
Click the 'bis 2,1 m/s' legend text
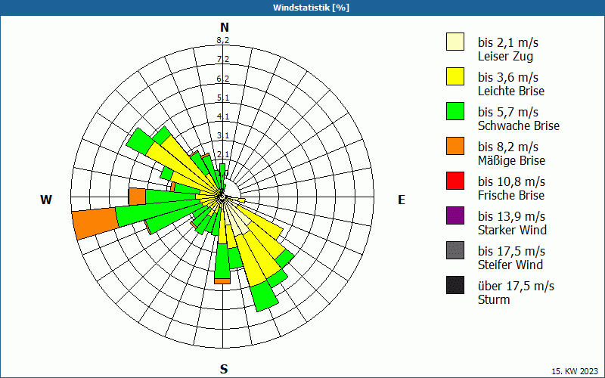[507, 42]
